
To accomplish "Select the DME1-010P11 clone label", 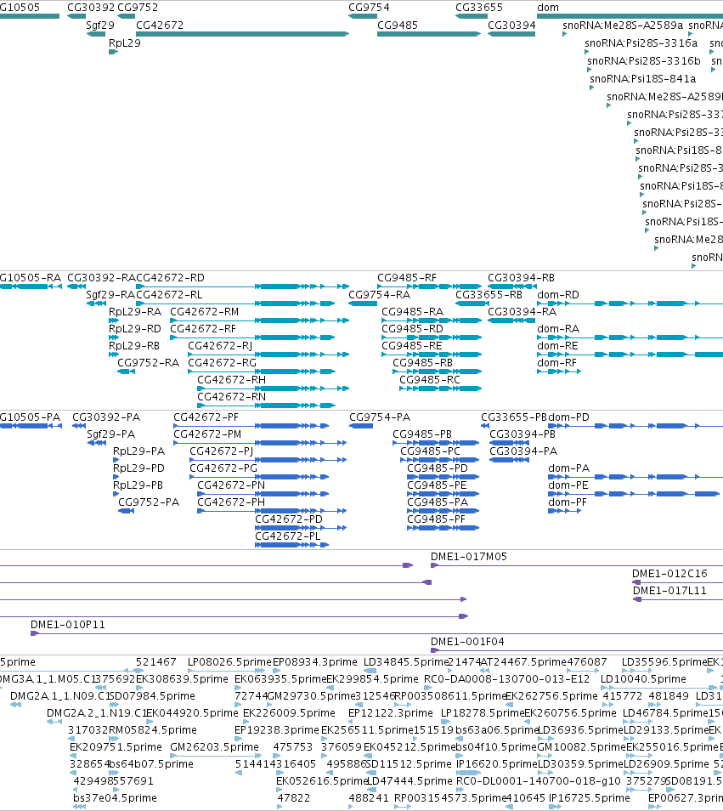I will (x=68, y=625).
